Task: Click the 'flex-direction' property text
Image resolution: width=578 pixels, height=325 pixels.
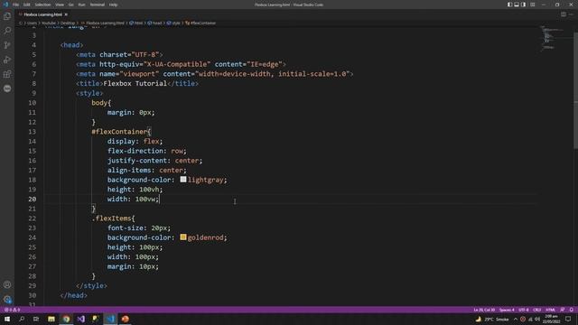Action: (x=135, y=151)
